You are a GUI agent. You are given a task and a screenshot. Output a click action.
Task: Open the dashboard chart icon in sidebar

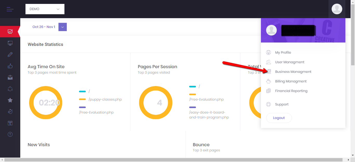click(x=10, y=32)
